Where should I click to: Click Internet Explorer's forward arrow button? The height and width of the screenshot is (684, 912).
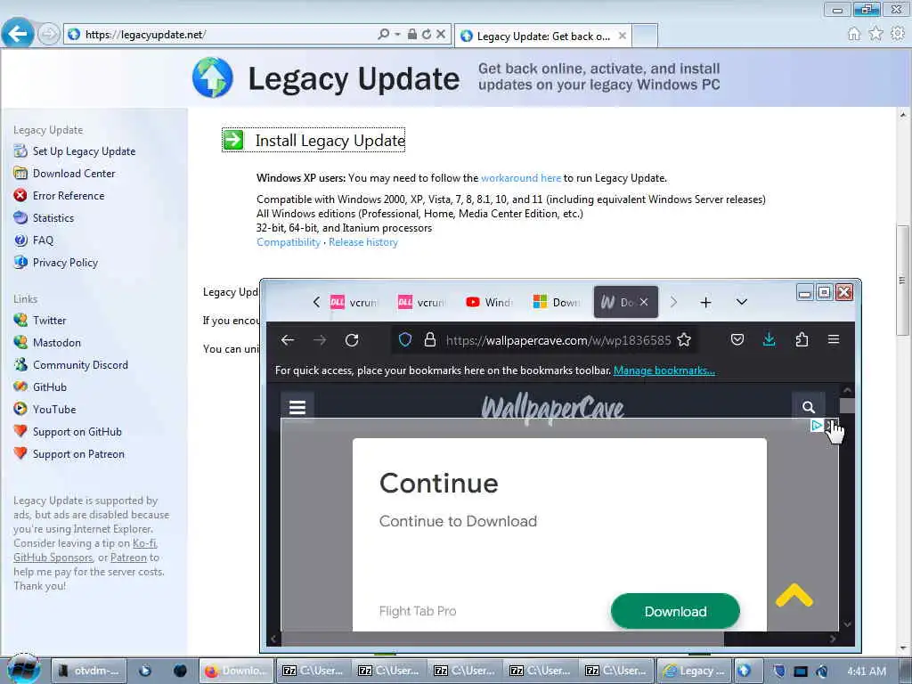(x=48, y=35)
